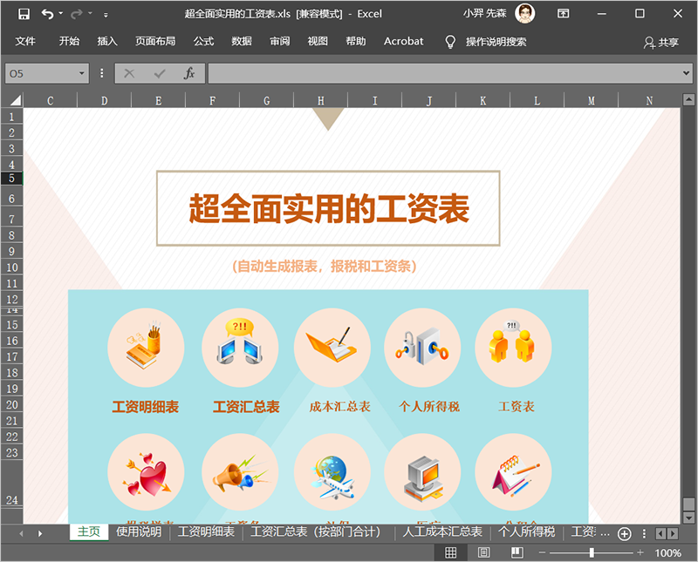This screenshot has height=562, width=698.
Task: Click into the Name Box showing O5
Action: click(x=41, y=73)
